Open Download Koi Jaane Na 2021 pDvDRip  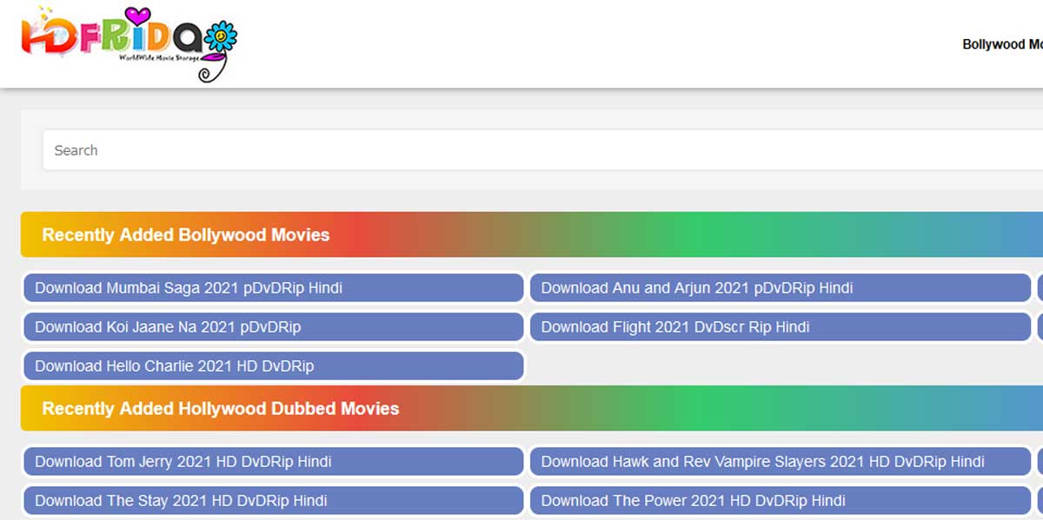[274, 327]
